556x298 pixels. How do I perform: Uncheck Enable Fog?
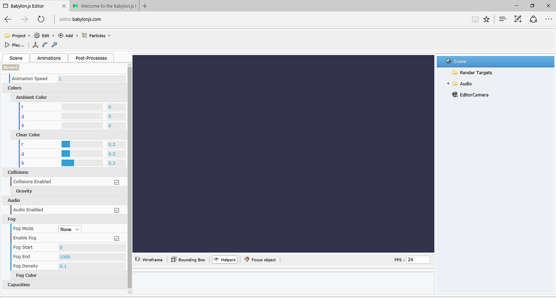116,238
